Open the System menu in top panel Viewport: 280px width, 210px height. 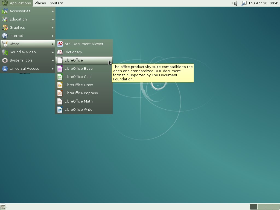pyautogui.click(x=56, y=3)
